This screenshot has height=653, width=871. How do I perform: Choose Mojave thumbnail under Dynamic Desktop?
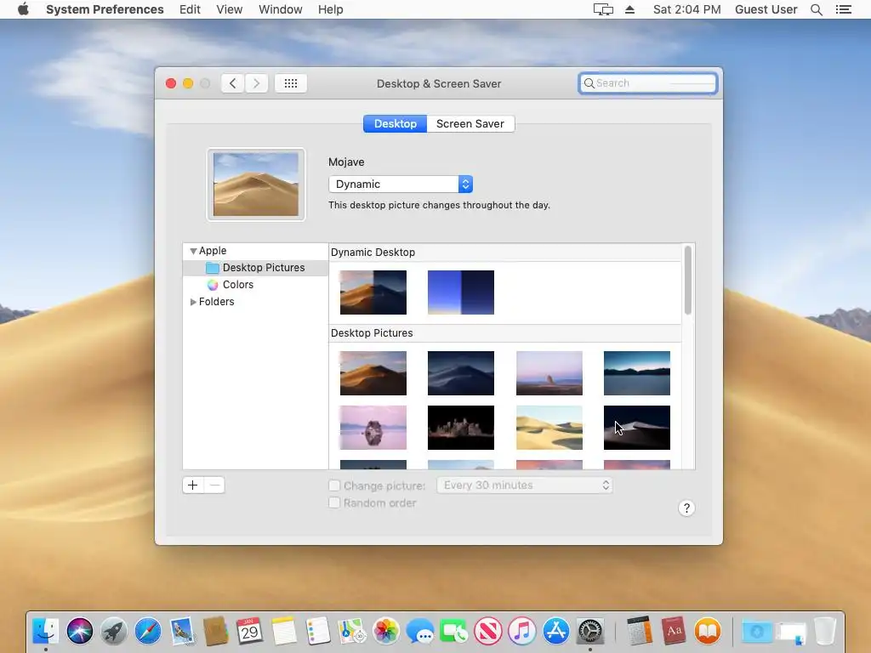click(373, 292)
